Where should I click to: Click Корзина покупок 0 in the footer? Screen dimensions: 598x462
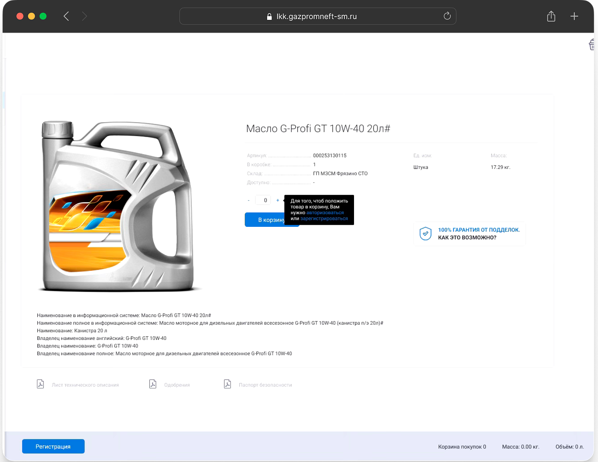(462, 447)
